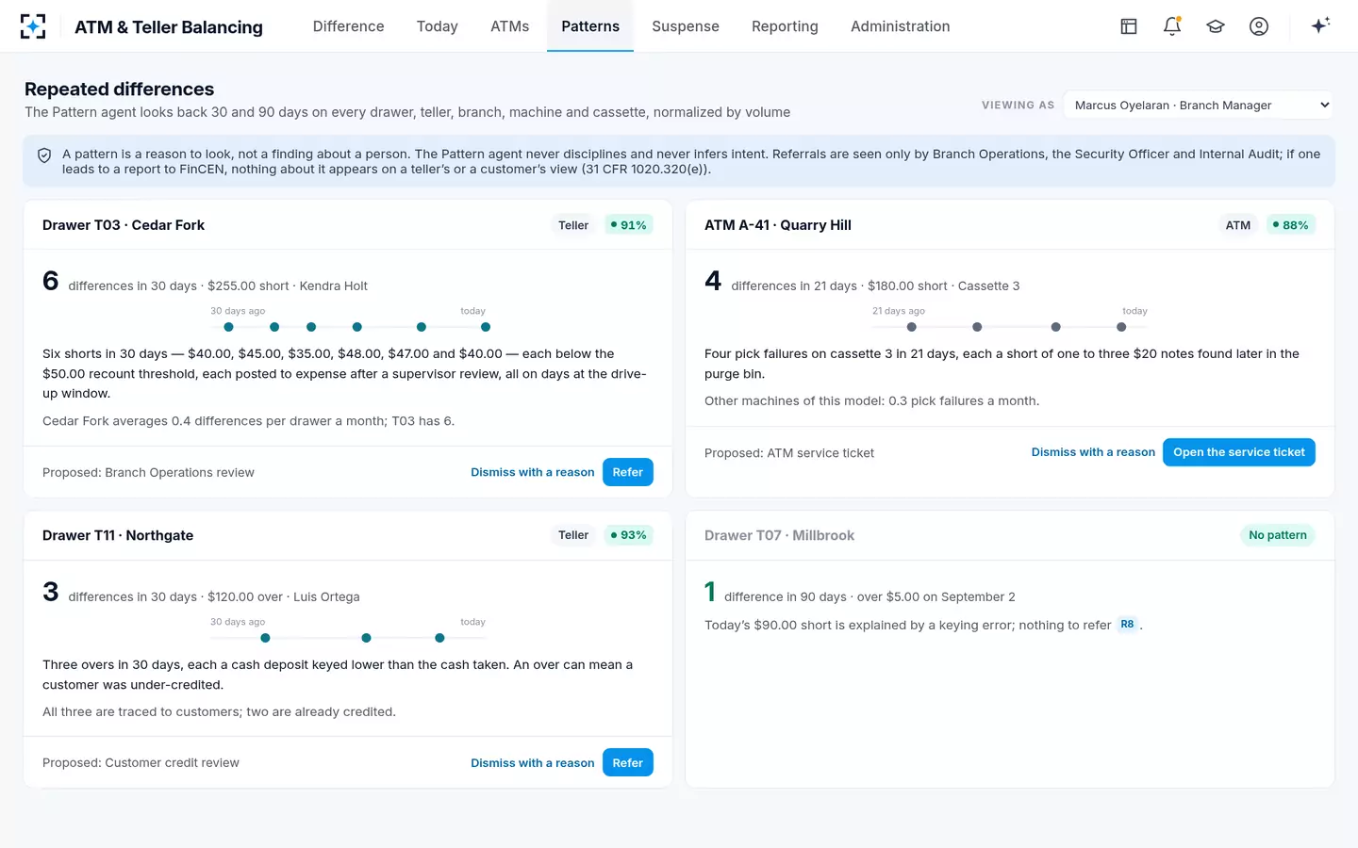1358x848 pixels.
Task: Open the service ticket for ATM A-41
Action: 1239,452
